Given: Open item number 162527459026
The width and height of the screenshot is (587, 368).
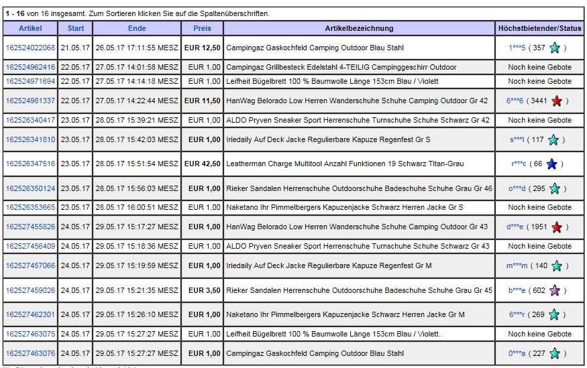Looking at the screenshot, I should tap(30, 290).
